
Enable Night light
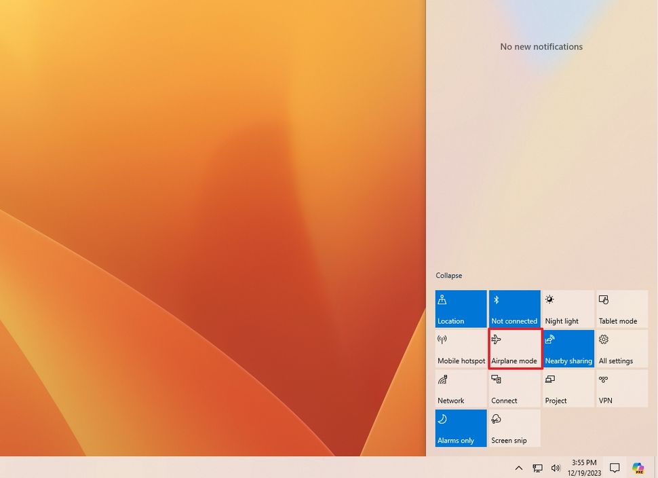(568, 308)
